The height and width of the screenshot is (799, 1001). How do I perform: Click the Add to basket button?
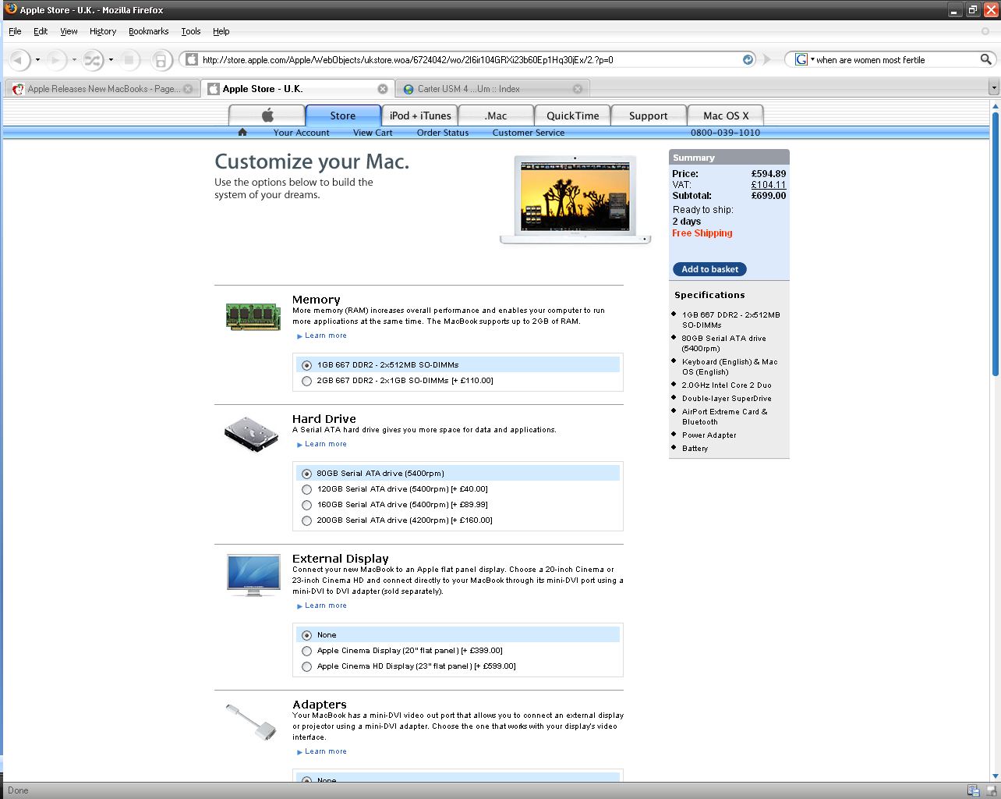click(x=709, y=269)
